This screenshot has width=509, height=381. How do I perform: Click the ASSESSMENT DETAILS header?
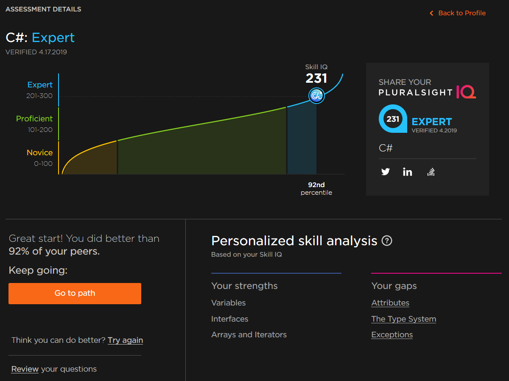coord(43,9)
